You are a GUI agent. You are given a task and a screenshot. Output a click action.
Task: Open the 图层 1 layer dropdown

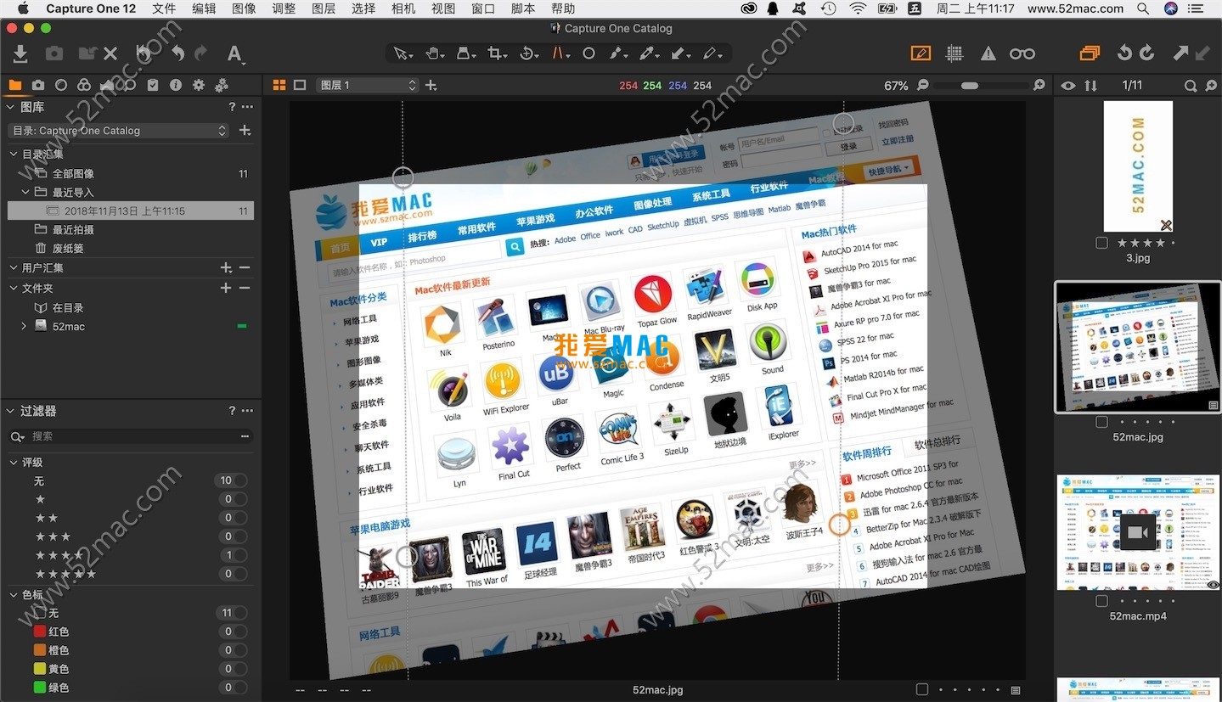(x=368, y=85)
